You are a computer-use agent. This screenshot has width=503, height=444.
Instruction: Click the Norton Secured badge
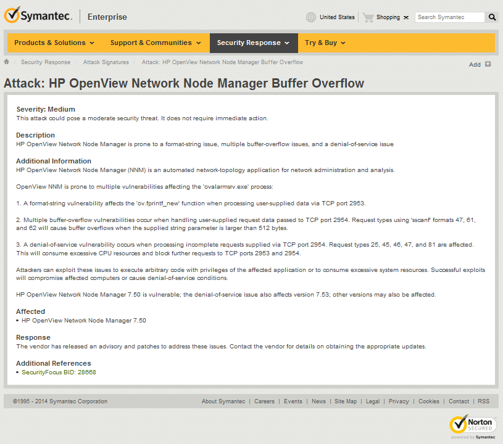pos(473,427)
